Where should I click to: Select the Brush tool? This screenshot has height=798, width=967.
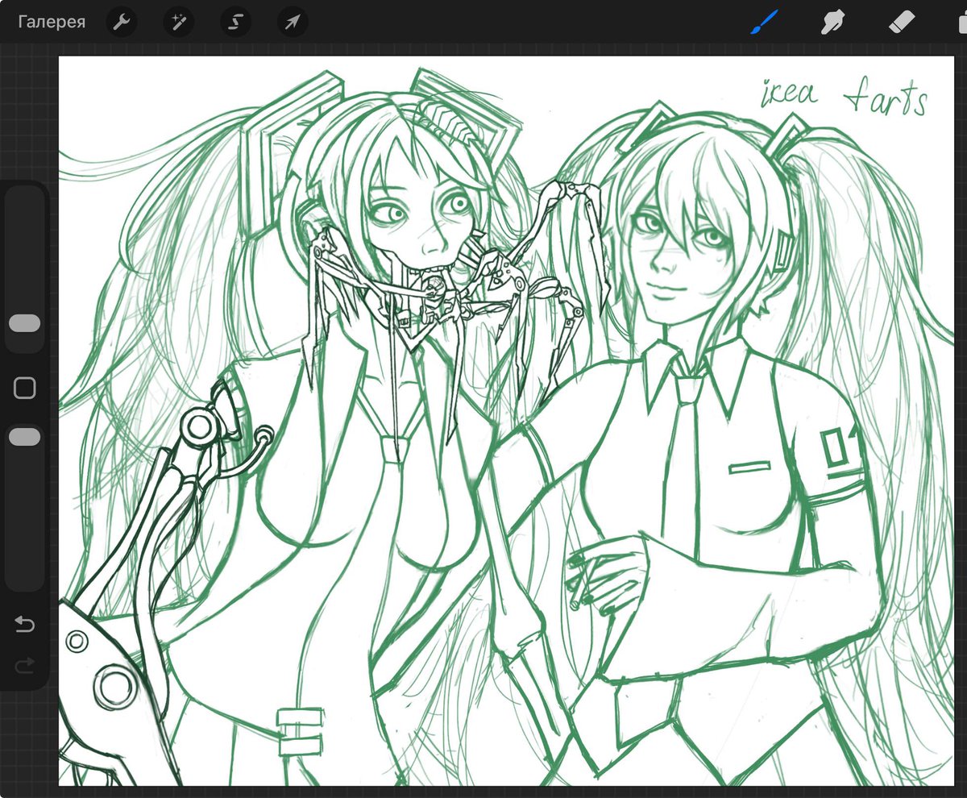click(763, 22)
